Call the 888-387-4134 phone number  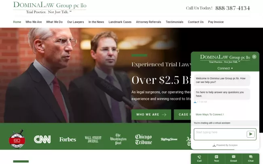coord(232,8)
